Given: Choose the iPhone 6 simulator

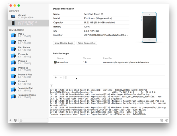Looking at the screenshot, I should tap(28, 83).
